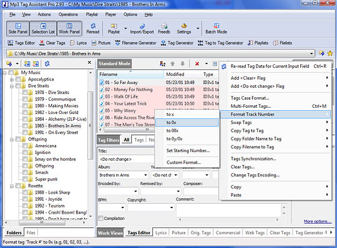
Task: Select 'to 0x' track format
Action: click(187, 123)
